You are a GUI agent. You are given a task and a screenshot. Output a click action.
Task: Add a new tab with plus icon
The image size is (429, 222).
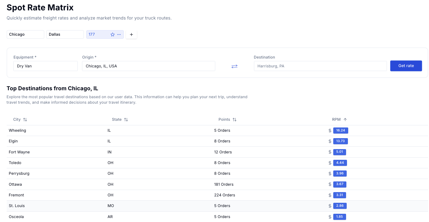(131, 34)
